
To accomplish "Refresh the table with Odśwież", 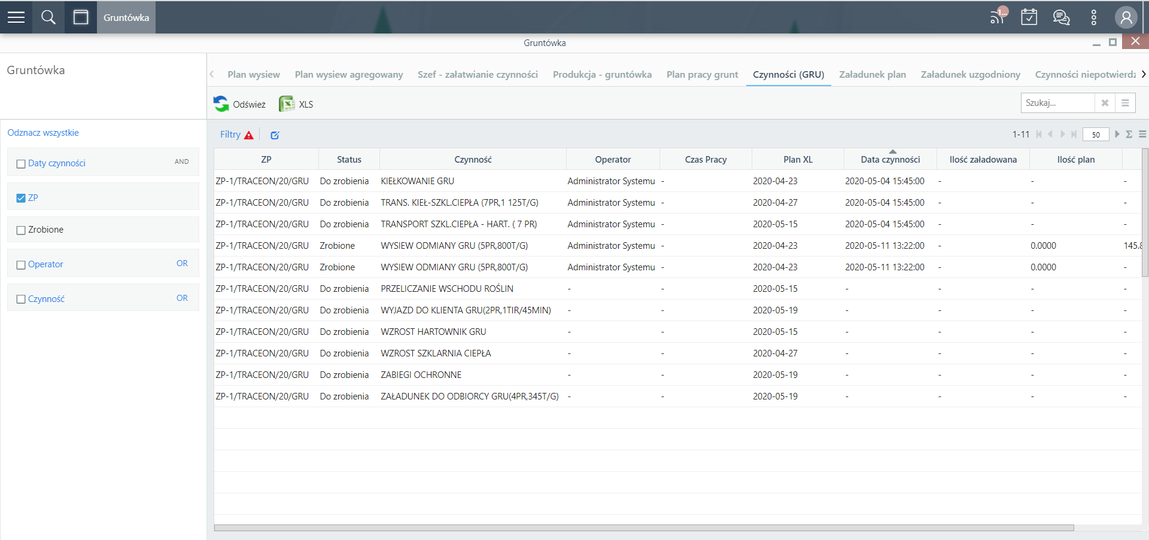I will 239,104.
